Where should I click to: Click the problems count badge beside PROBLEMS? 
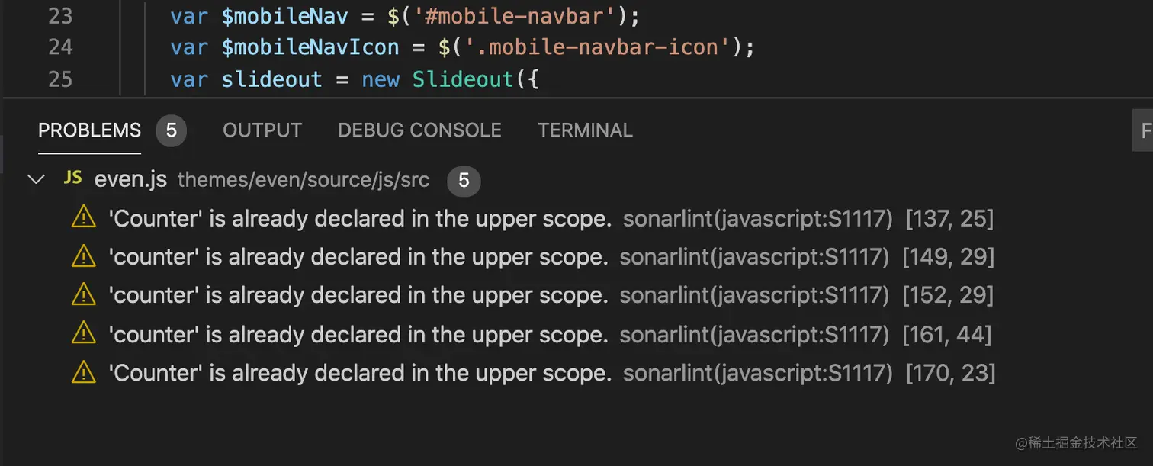171,130
